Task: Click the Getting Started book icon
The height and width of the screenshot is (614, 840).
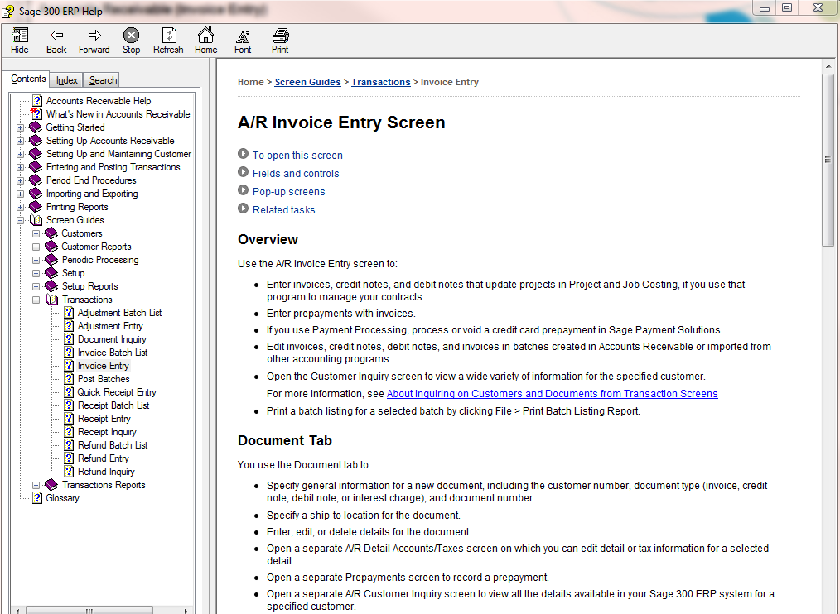Action: click(x=36, y=127)
